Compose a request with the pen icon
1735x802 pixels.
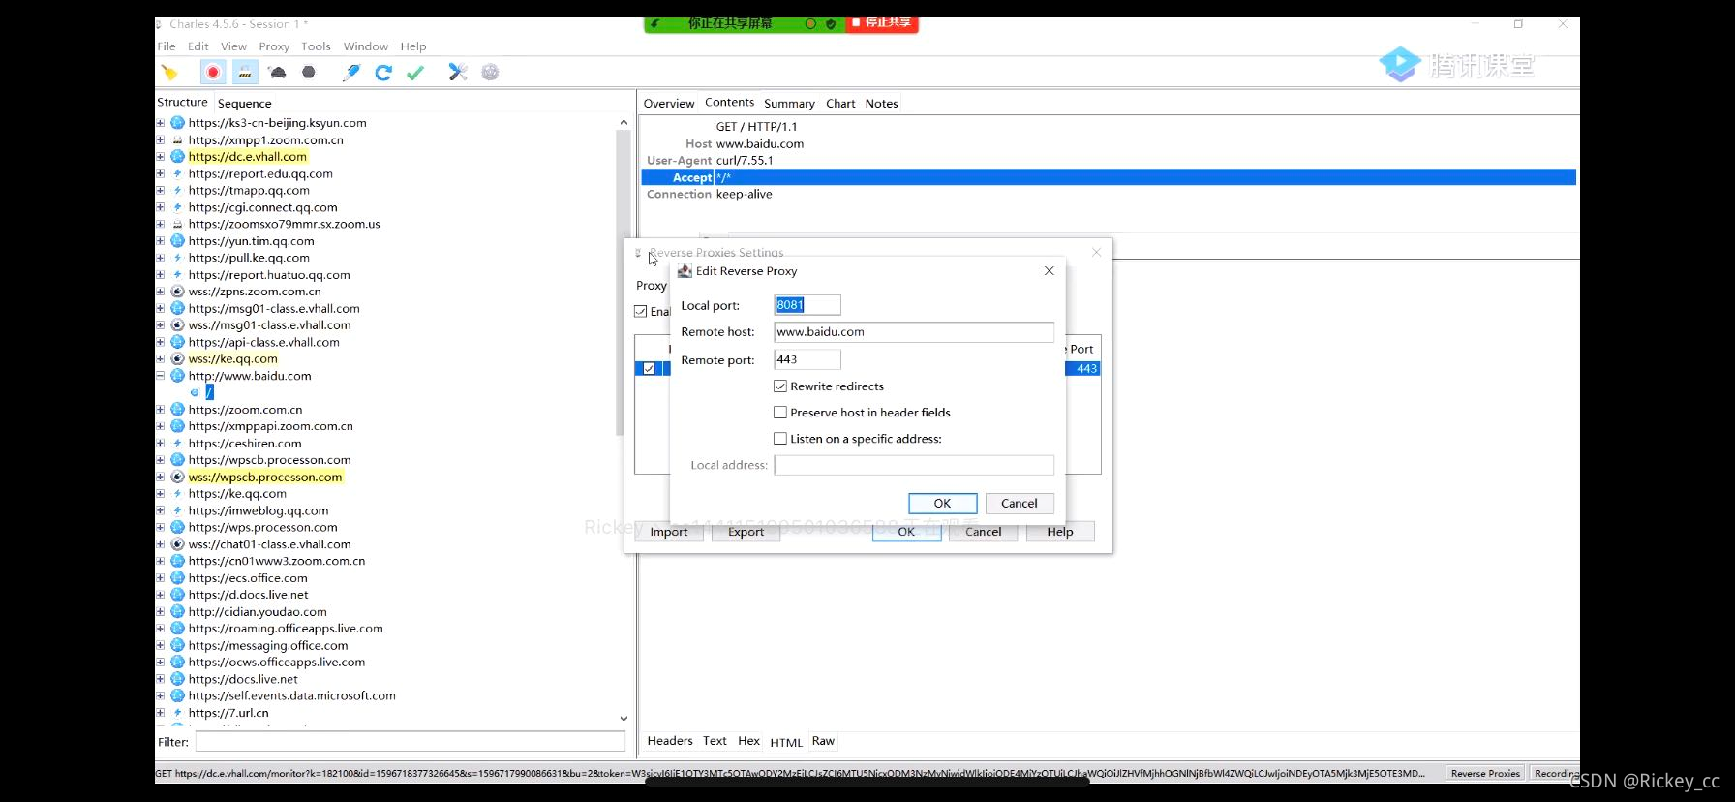(351, 73)
